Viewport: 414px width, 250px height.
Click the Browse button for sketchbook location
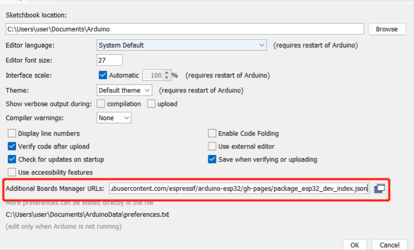(387, 29)
